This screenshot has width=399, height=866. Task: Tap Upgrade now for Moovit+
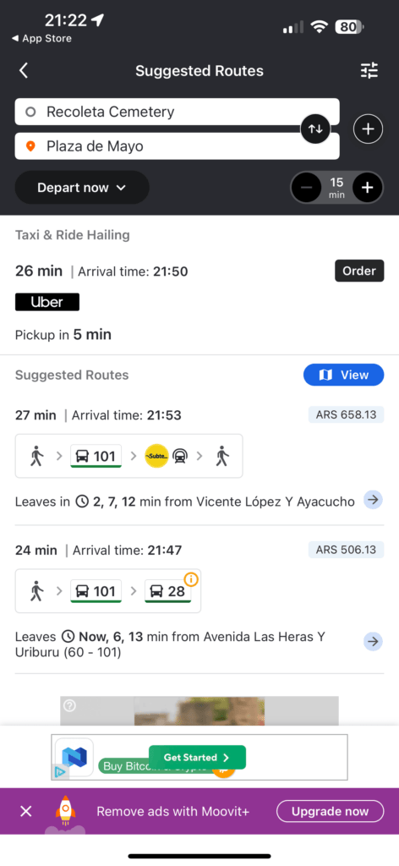(330, 811)
